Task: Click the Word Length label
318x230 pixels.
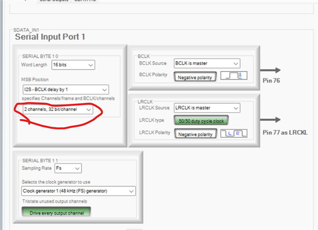Action: coord(34,65)
